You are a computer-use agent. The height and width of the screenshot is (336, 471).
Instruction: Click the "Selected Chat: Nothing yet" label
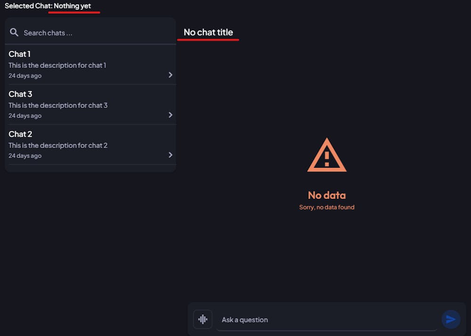pyautogui.click(x=48, y=6)
